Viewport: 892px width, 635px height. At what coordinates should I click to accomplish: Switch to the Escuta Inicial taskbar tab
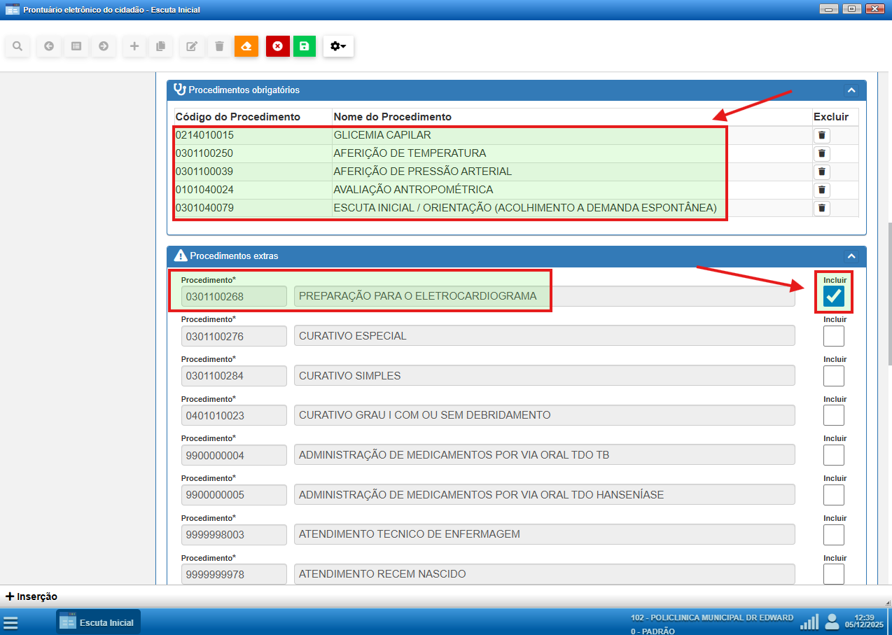(x=98, y=622)
